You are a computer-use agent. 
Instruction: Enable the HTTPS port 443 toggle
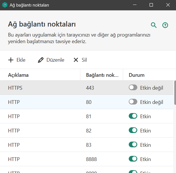pos(133,88)
